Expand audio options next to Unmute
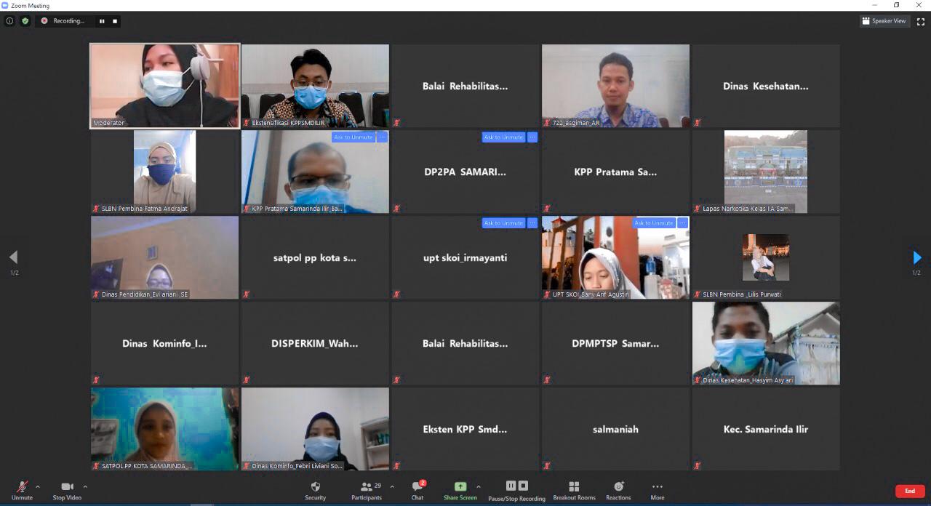This screenshot has height=506, width=931. tap(38, 486)
